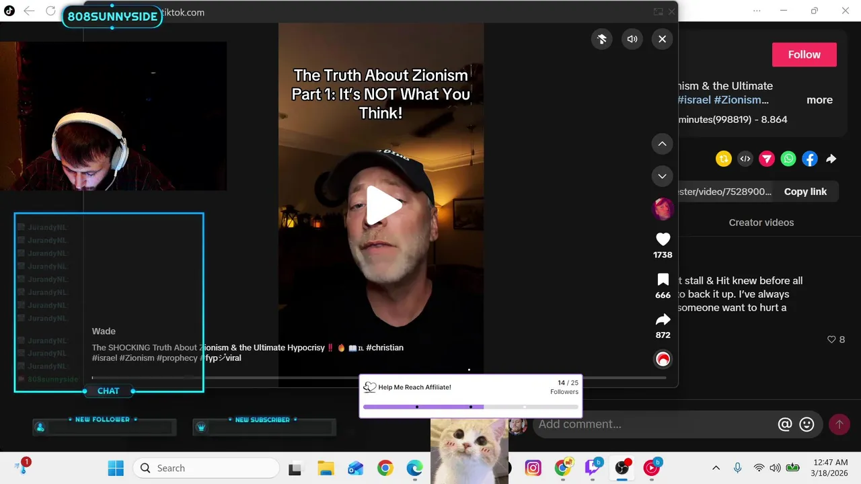The image size is (861, 484).
Task: Mute the video with the speaker icon
Action: pyautogui.click(x=632, y=39)
